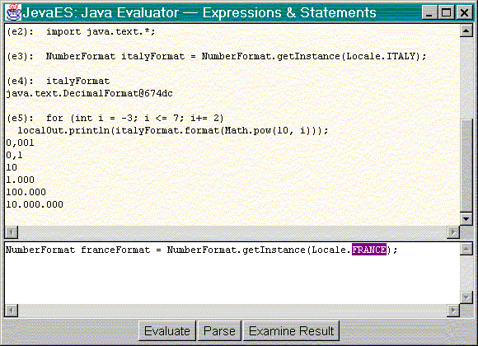Click input pane scroll left arrow
The width and height of the screenshot is (478, 346).
(x=12, y=311)
